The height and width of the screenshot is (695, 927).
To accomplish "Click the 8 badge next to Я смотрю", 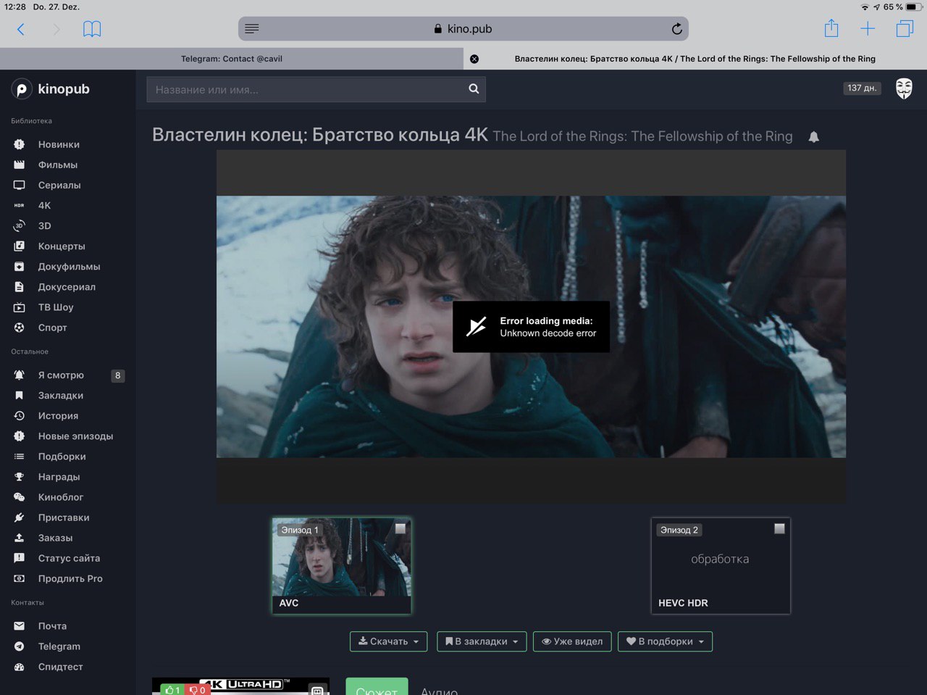I will tap(117, 375).
